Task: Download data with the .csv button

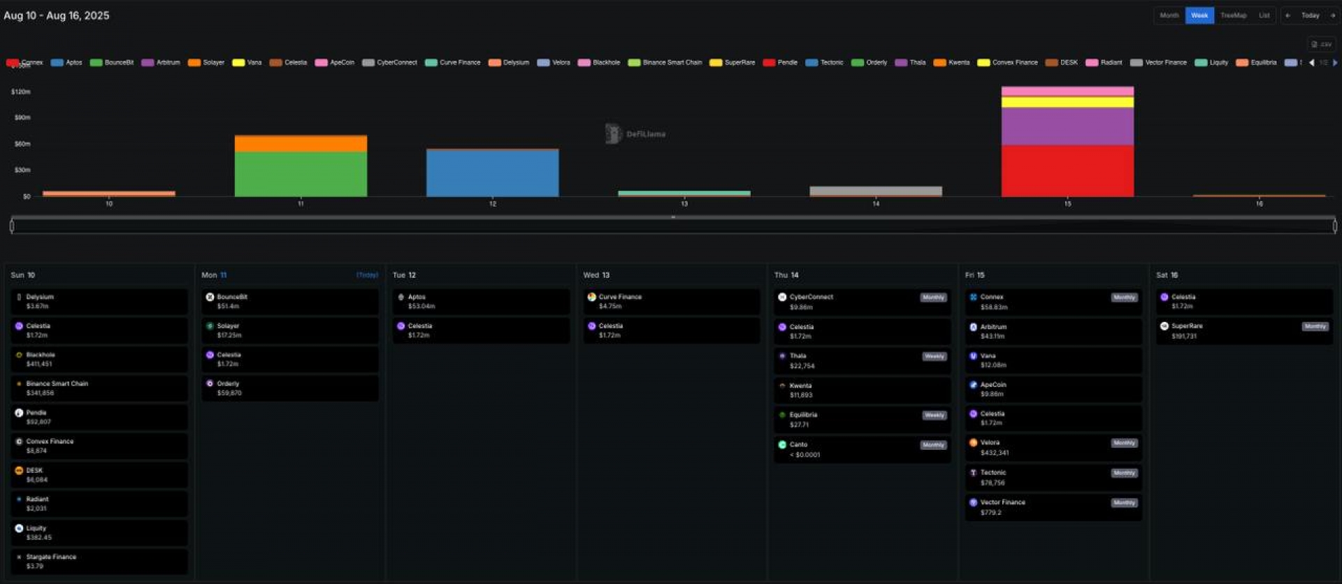Action: click(1321, 44)
